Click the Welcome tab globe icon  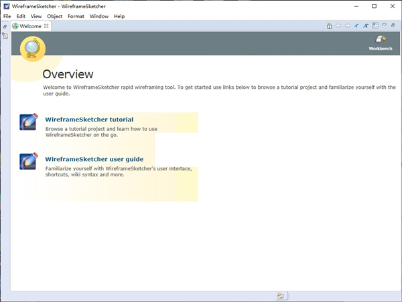point(15,26)
